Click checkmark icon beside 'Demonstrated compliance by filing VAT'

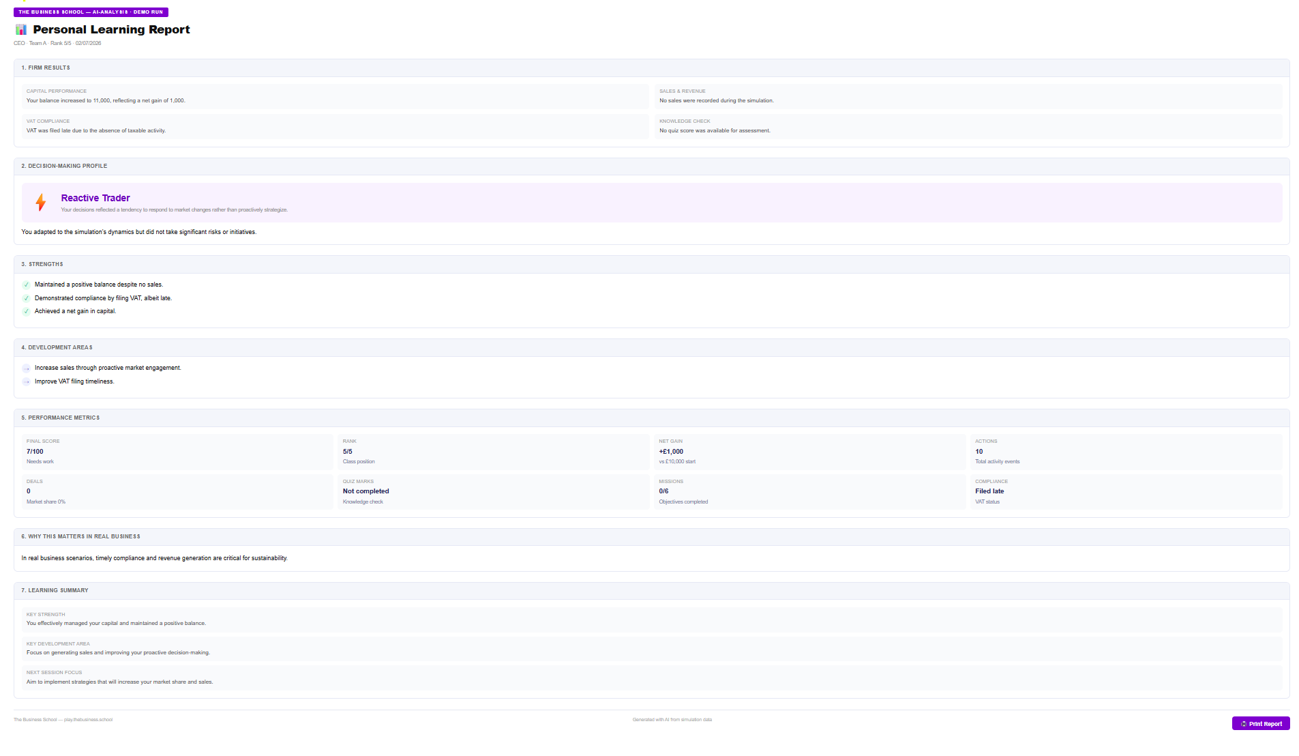[x=27, y=298]
